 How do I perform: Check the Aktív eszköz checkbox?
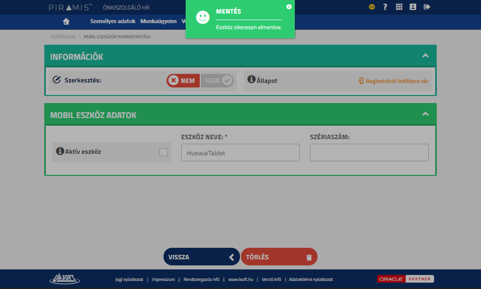tap(164, 152)
